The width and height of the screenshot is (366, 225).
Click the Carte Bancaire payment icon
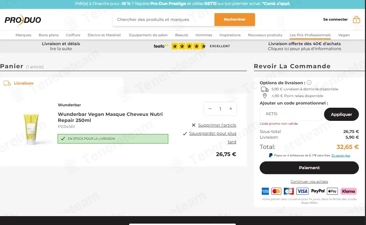289,191
